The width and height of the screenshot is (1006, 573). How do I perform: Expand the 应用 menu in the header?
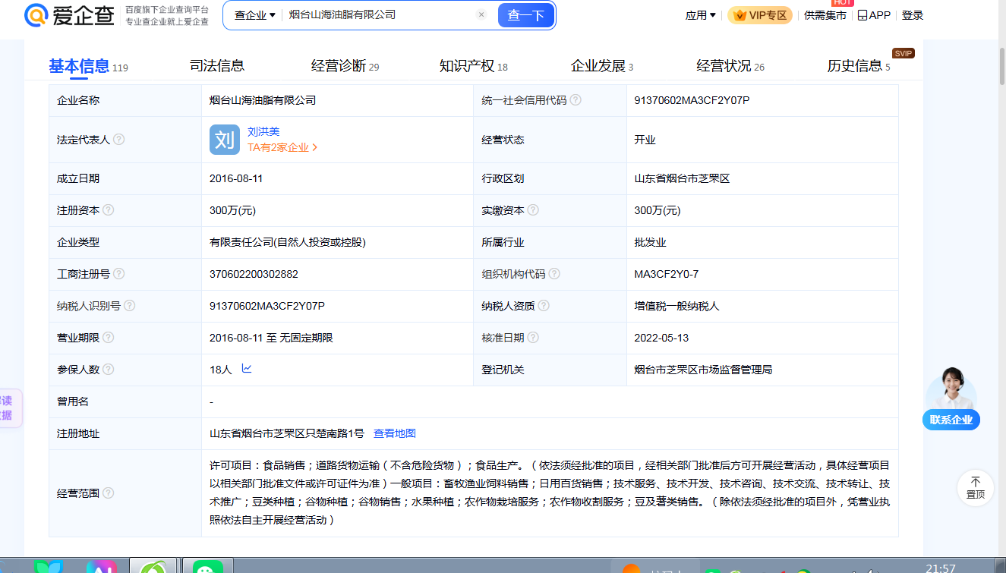(700, 15)
